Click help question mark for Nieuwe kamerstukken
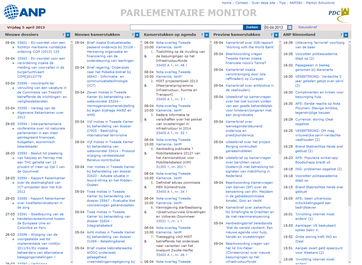362x265 pixels. point(133,35)
